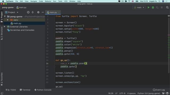170x95 pixels.
Task: Open the Structure side tab
Action: coord(2,33)
